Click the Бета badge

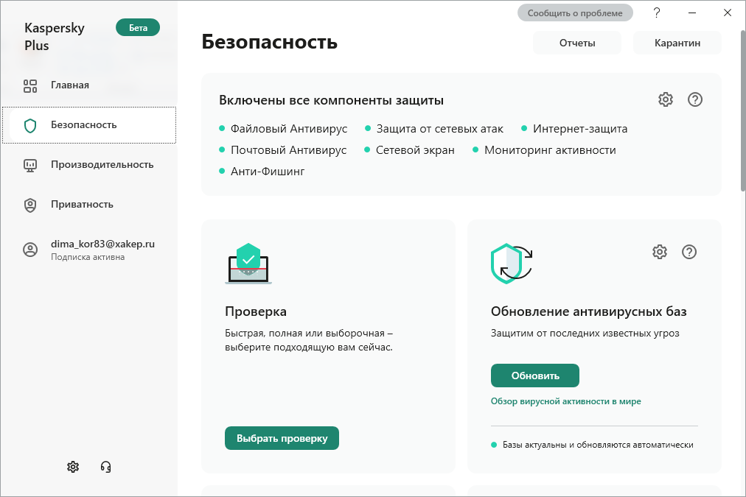coord(138,27)
